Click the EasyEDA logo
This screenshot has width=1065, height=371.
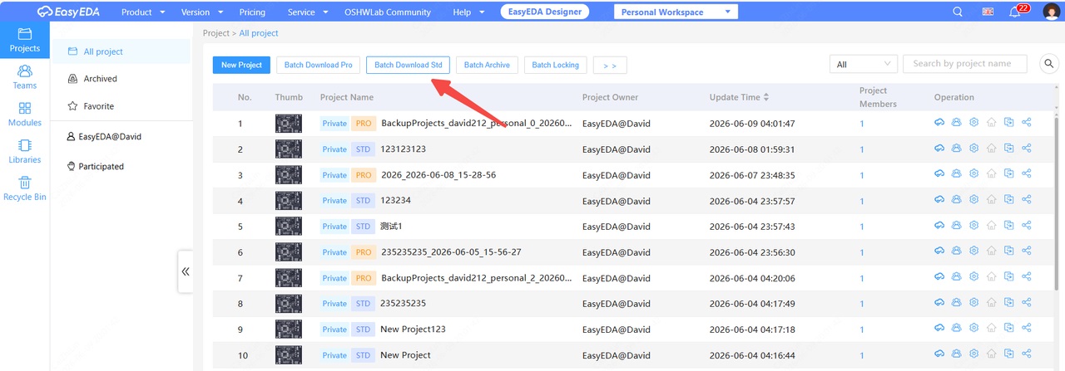pyautogui.click(x=67, y=12)
